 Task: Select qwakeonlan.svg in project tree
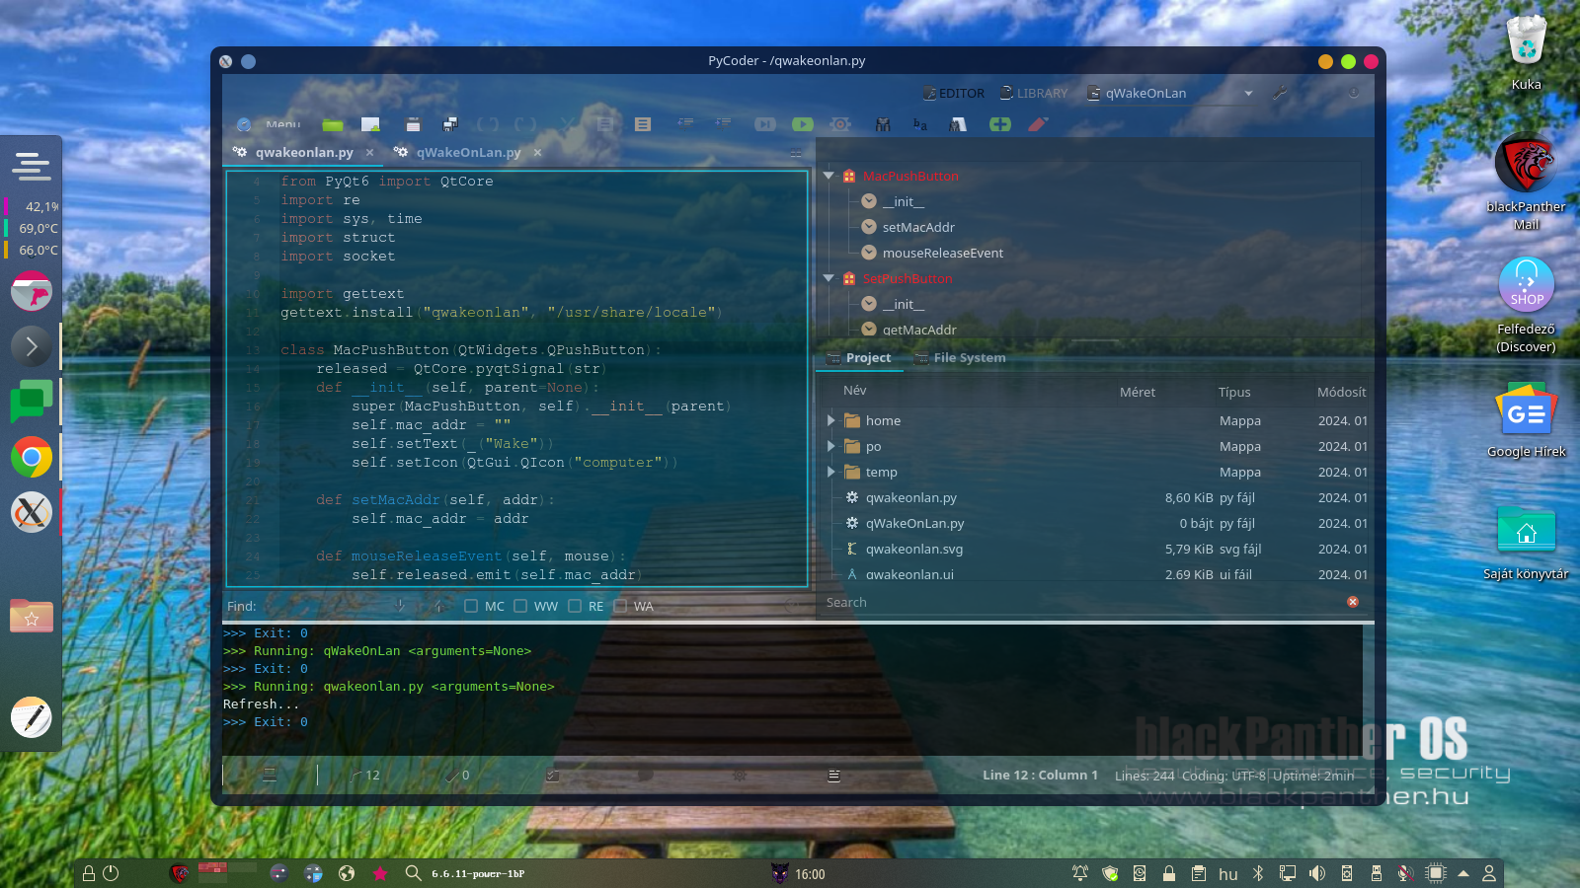pos(914,549)
